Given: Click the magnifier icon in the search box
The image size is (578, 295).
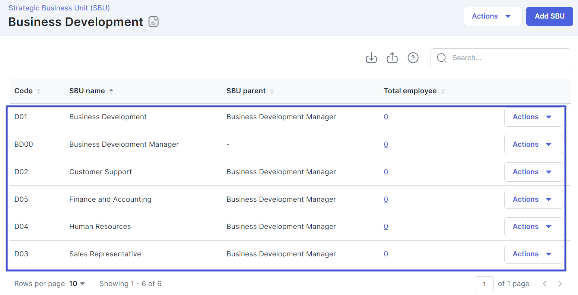Looking at the screenshot, I should click(x=441, y=58).
